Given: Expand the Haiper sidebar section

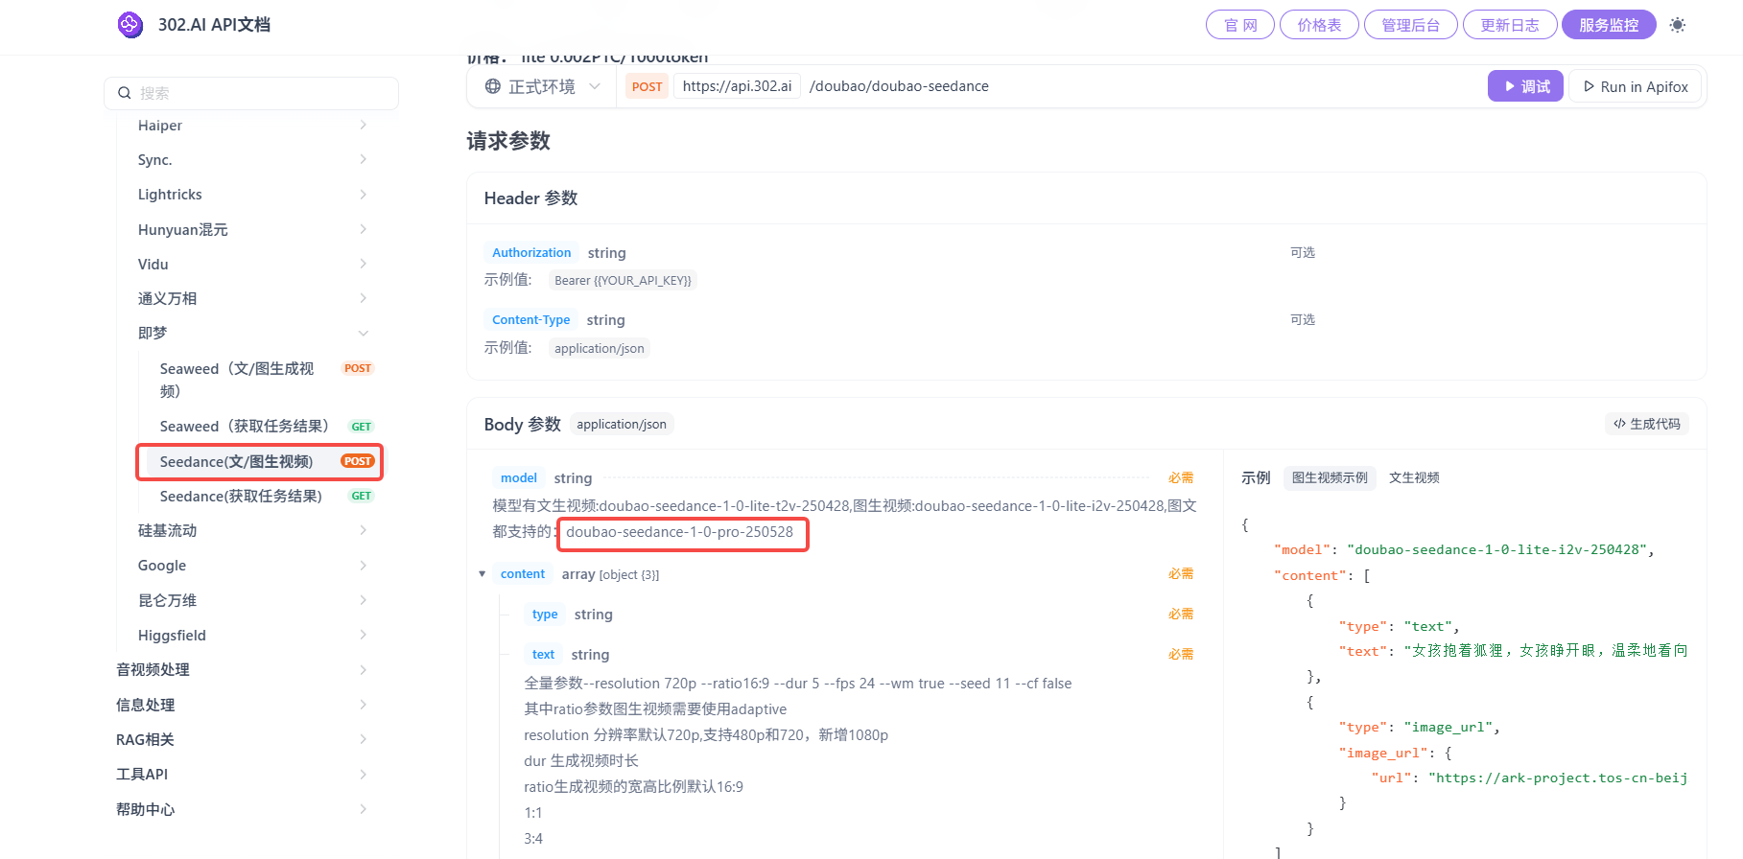Looking at the screenshot, I should pos(252,126).
